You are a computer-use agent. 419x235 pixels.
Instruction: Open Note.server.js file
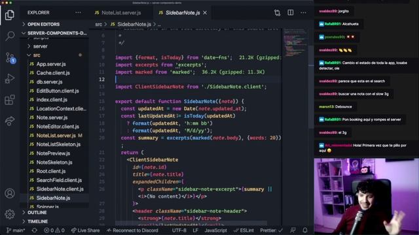click(x=52, y=117)
